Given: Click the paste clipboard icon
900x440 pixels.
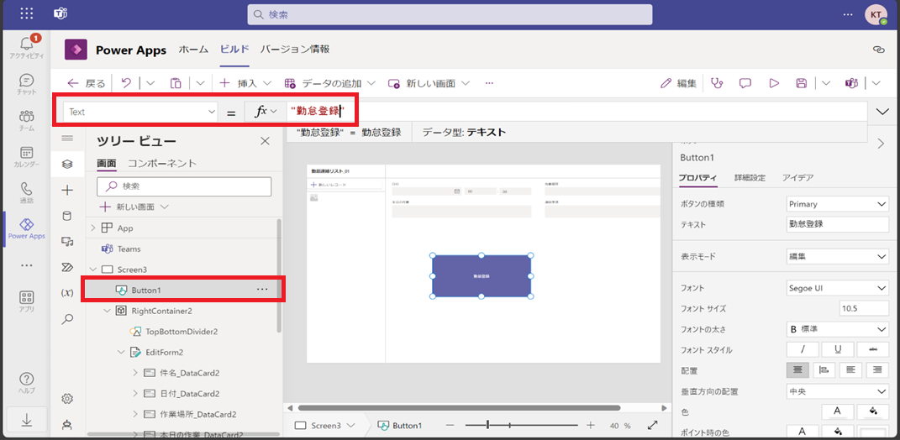Looking at the screenshot, I should (x=176, y=83).
